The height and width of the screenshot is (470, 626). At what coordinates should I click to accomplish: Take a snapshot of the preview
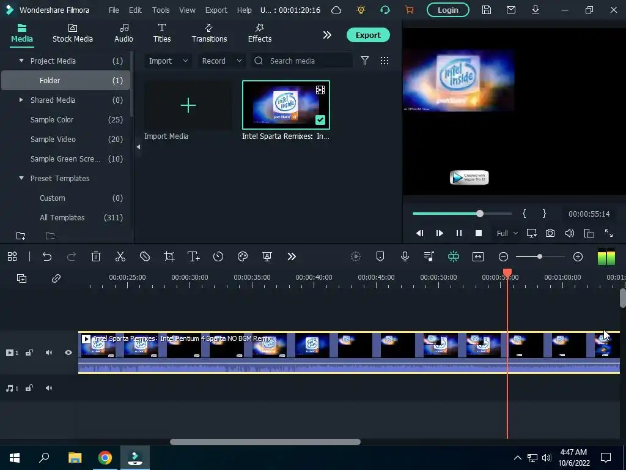(x=550, y=233)
